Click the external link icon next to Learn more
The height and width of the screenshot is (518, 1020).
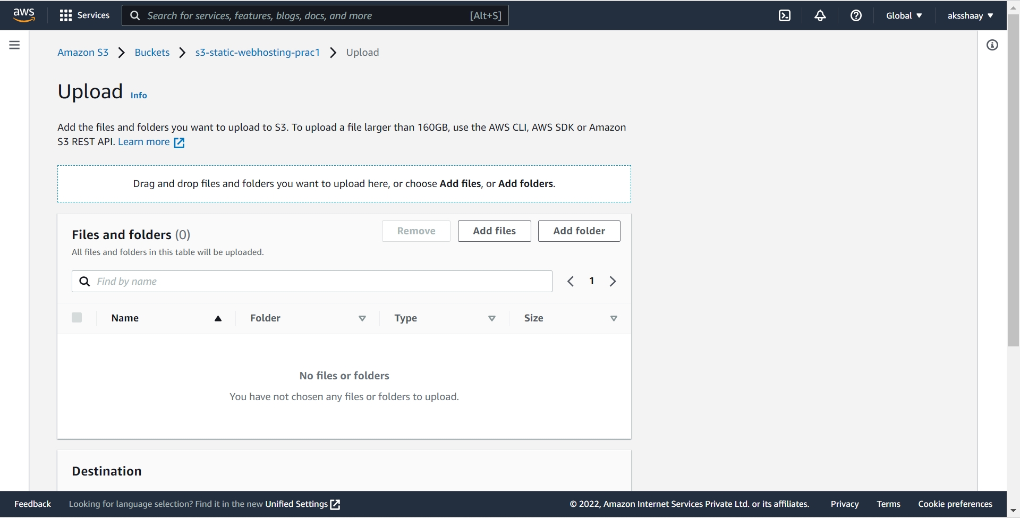click(179, 142)
